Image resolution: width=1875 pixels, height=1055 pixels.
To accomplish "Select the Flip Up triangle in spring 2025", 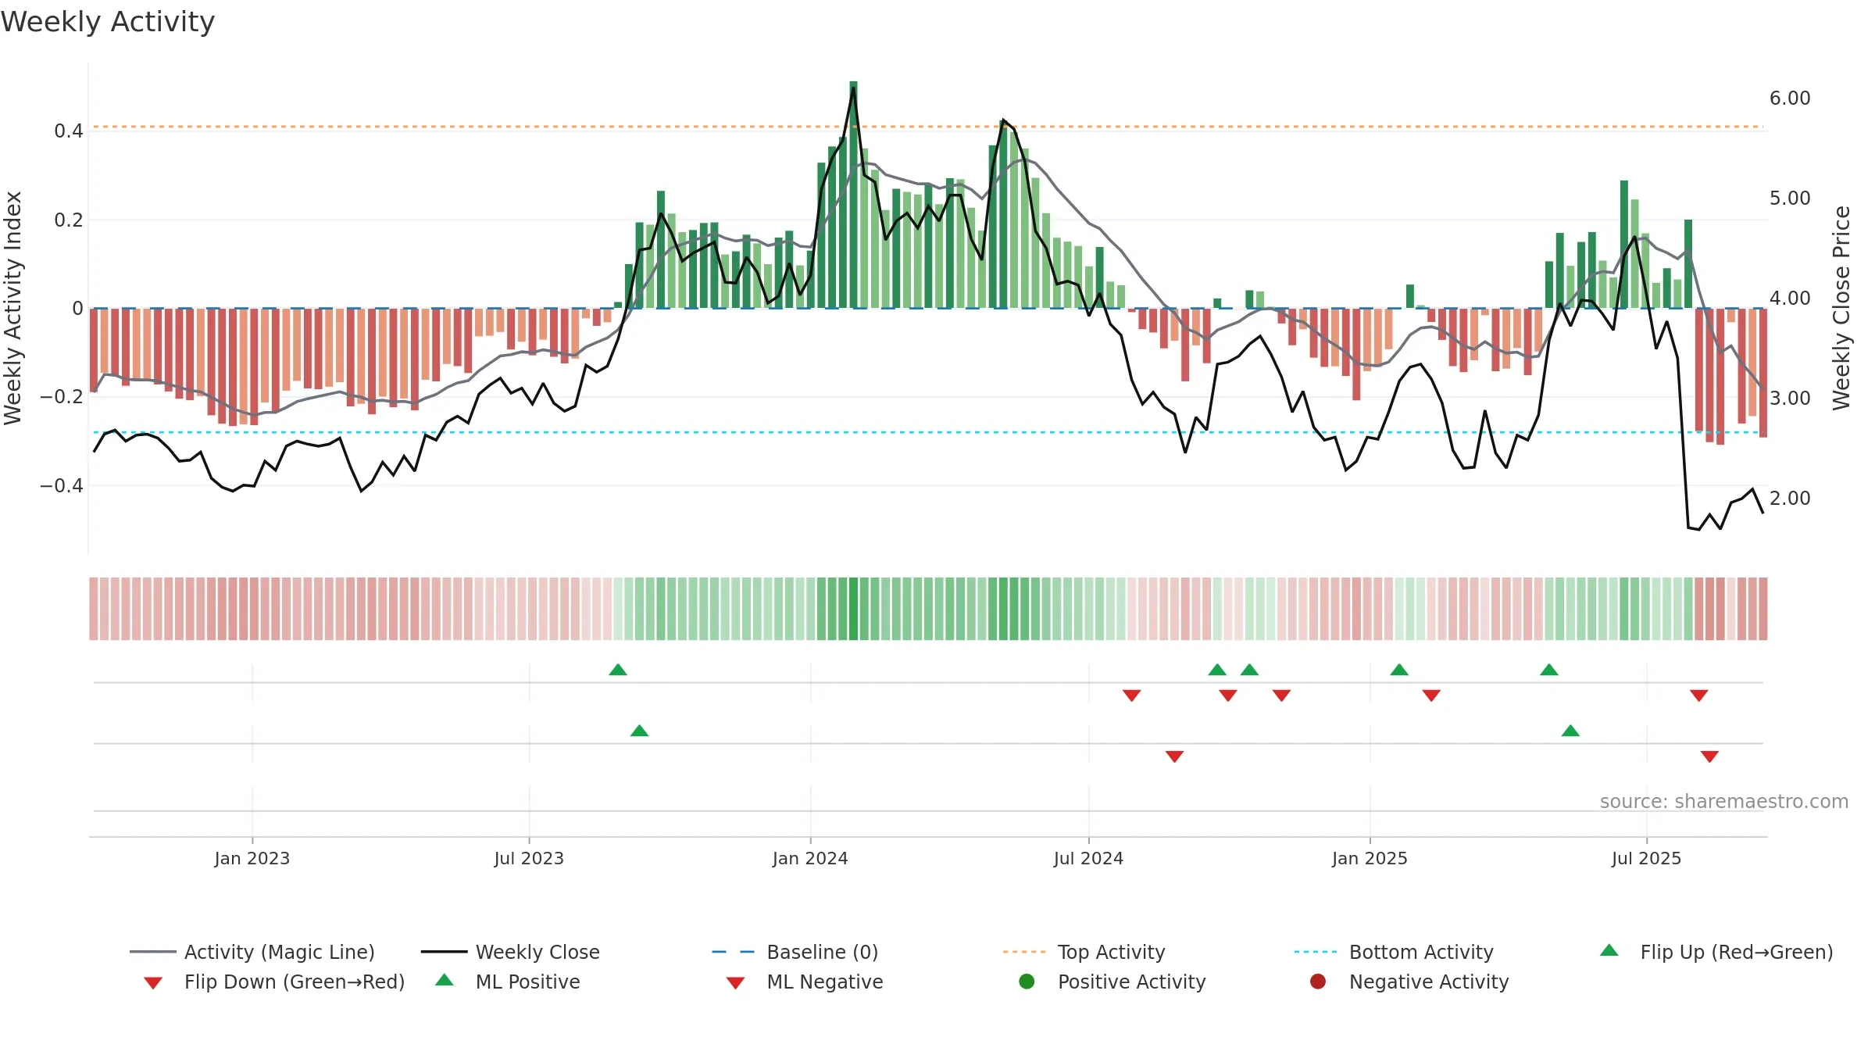I will pyautogui.click(x=1549, y=670).
